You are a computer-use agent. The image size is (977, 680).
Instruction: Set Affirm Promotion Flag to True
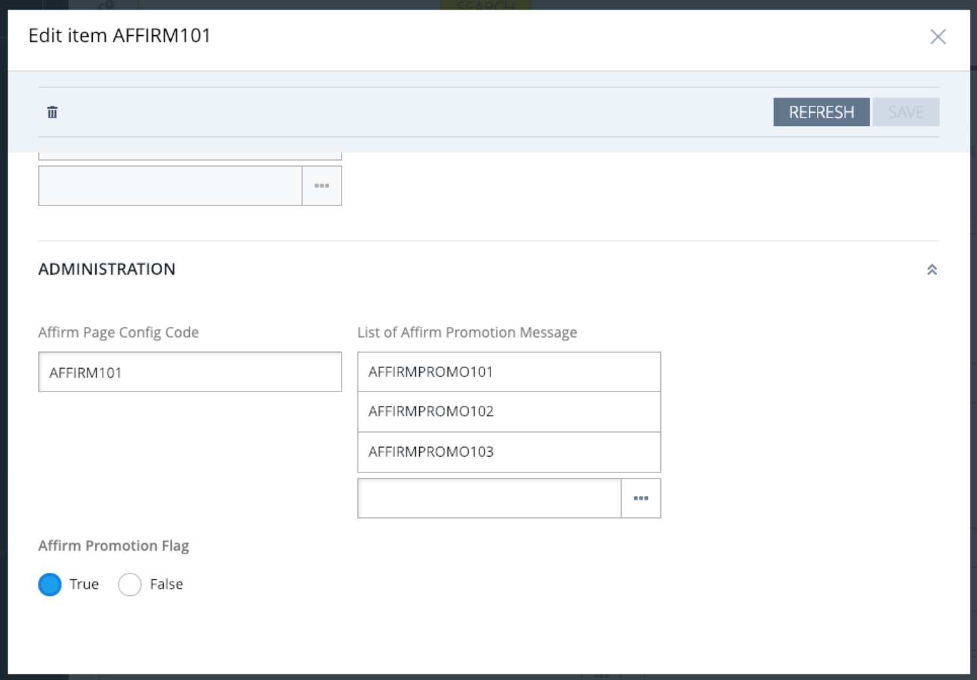click(50, 584)
